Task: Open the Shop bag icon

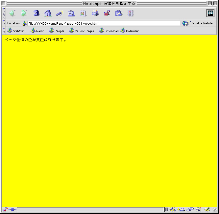Action: (119, 13)
